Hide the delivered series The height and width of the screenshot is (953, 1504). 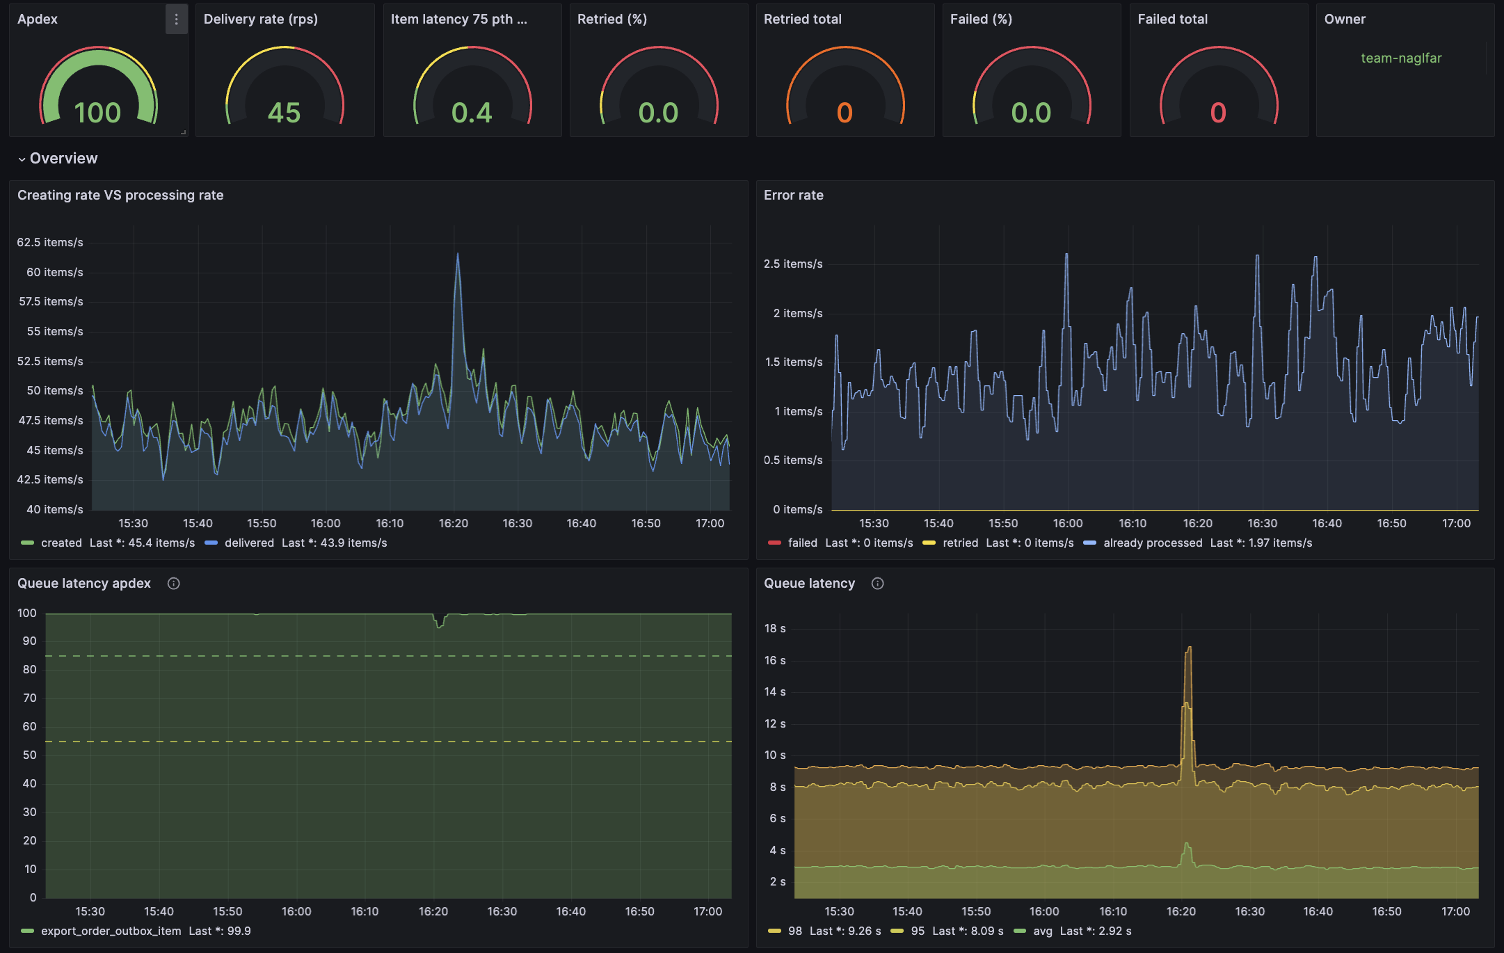[250, 543]
